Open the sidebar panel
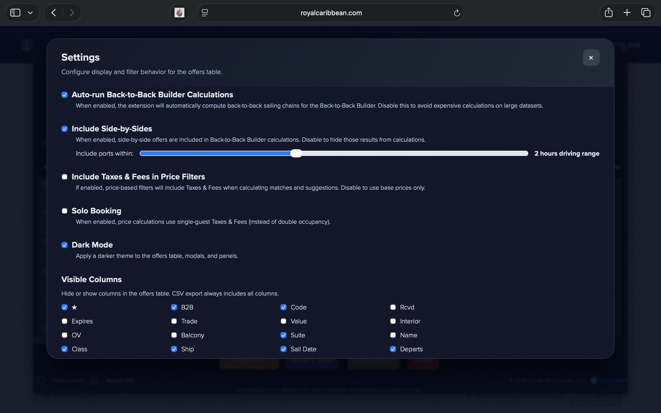Viewport: 661px width, 413px height. [x=15, y=12]
